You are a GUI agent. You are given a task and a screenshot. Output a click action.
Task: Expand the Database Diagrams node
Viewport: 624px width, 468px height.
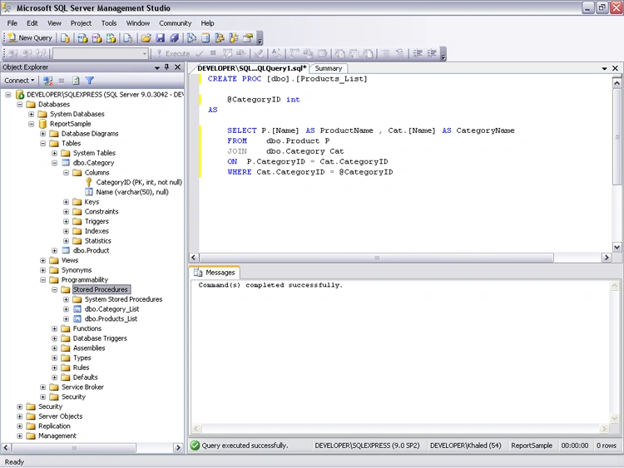click(42, 134)
